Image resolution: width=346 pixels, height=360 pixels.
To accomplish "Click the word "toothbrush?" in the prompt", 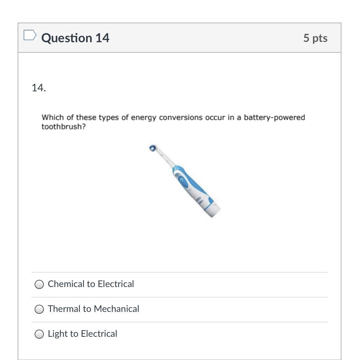I will pyautogui.click(x=63, y=127).
